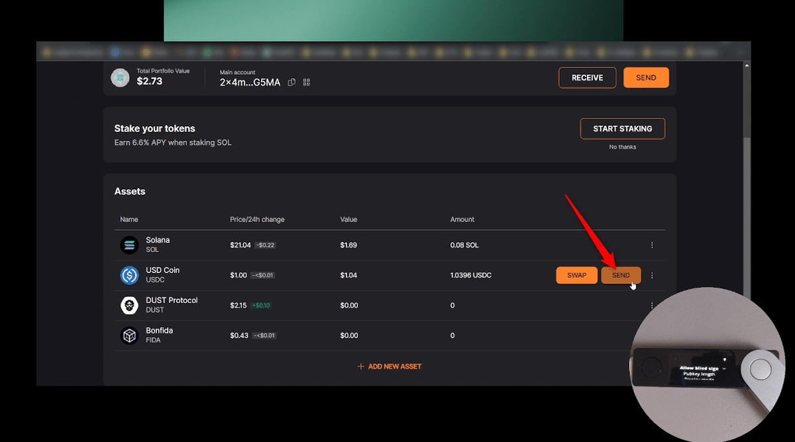Screen dimensions: 795x442
Task: Swap USD Coin using SWAP button
Action: click(x=576, y=275)
